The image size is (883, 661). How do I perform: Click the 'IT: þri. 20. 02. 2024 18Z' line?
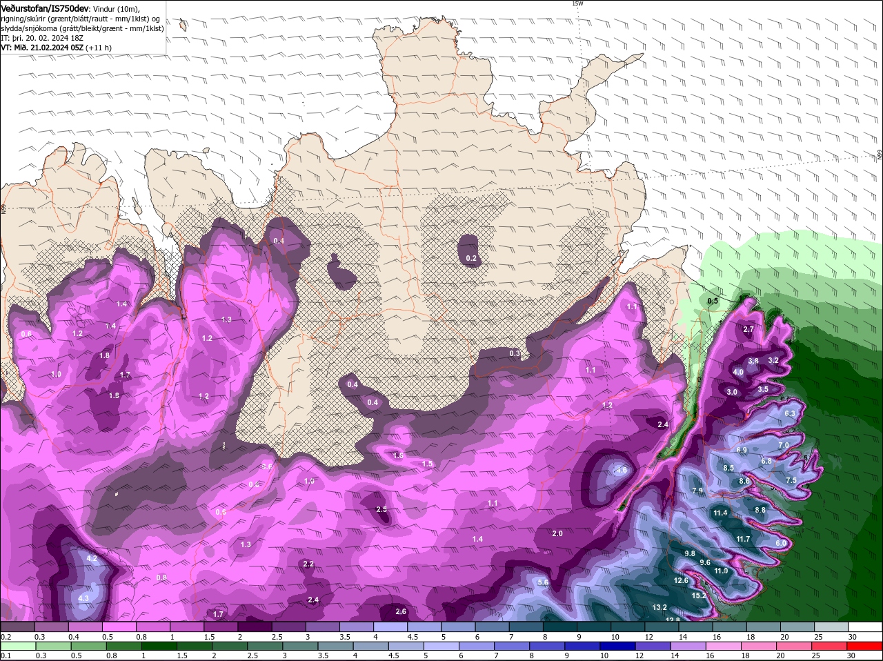pyautogui.click(x=42, y=38)
